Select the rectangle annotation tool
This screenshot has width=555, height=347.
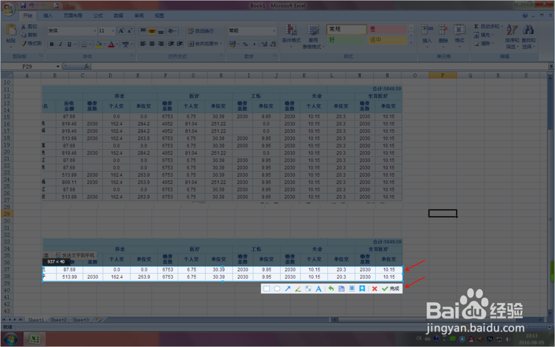coord(266,289)
